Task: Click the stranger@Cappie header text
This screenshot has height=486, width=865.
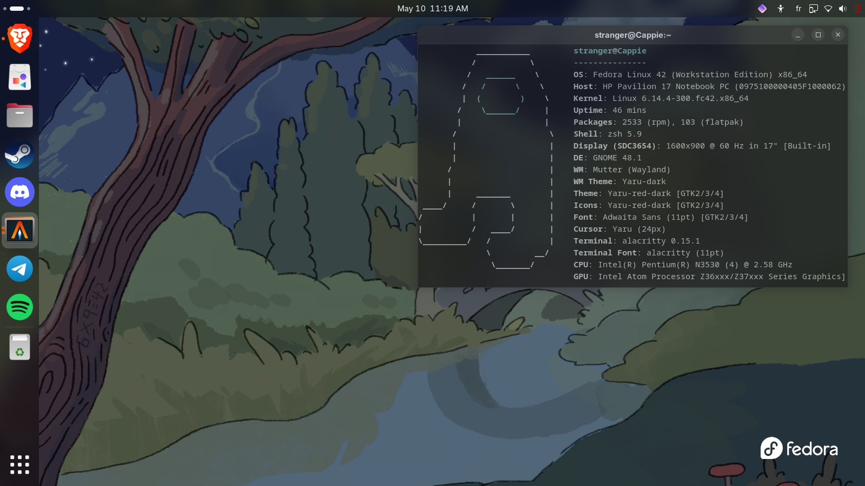Action: (x=610, y=51)
